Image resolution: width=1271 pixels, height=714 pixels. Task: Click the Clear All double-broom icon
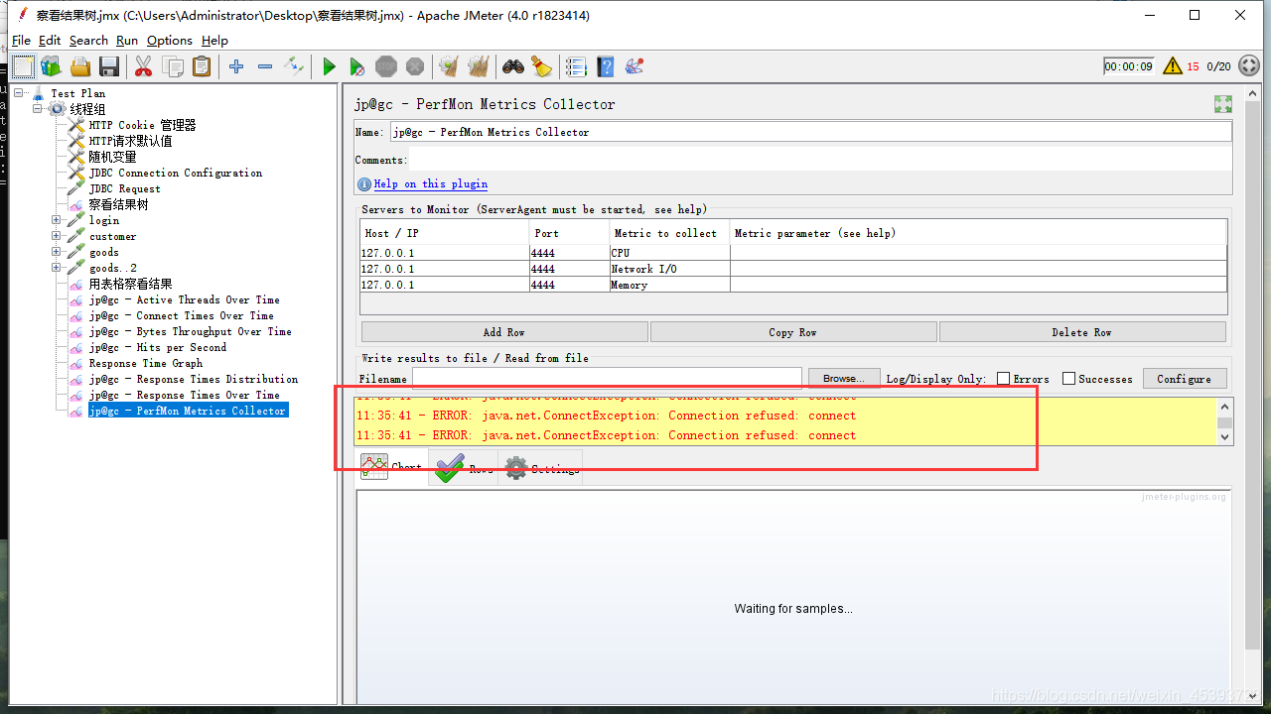479,66
